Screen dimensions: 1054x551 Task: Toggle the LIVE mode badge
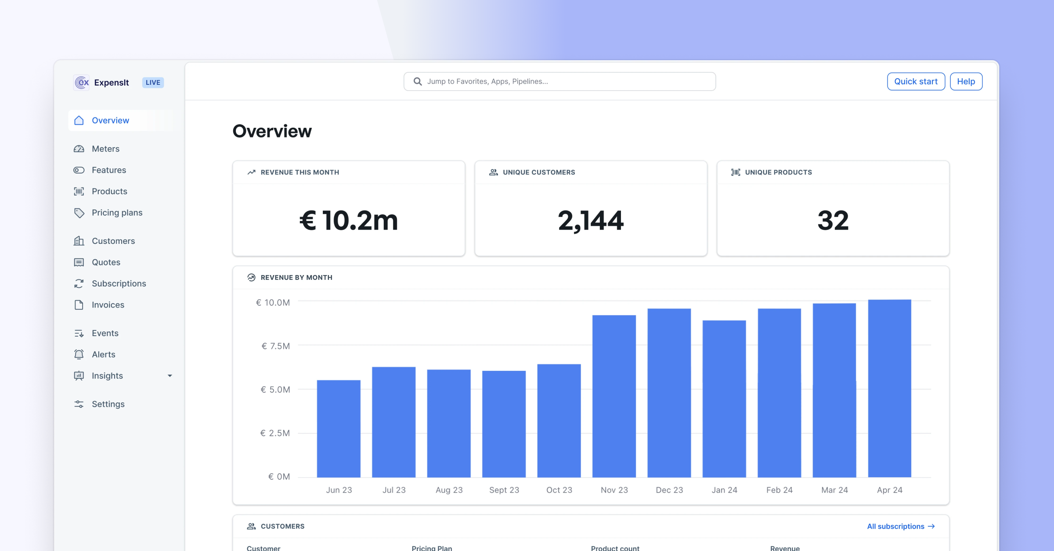pos(152,82)
